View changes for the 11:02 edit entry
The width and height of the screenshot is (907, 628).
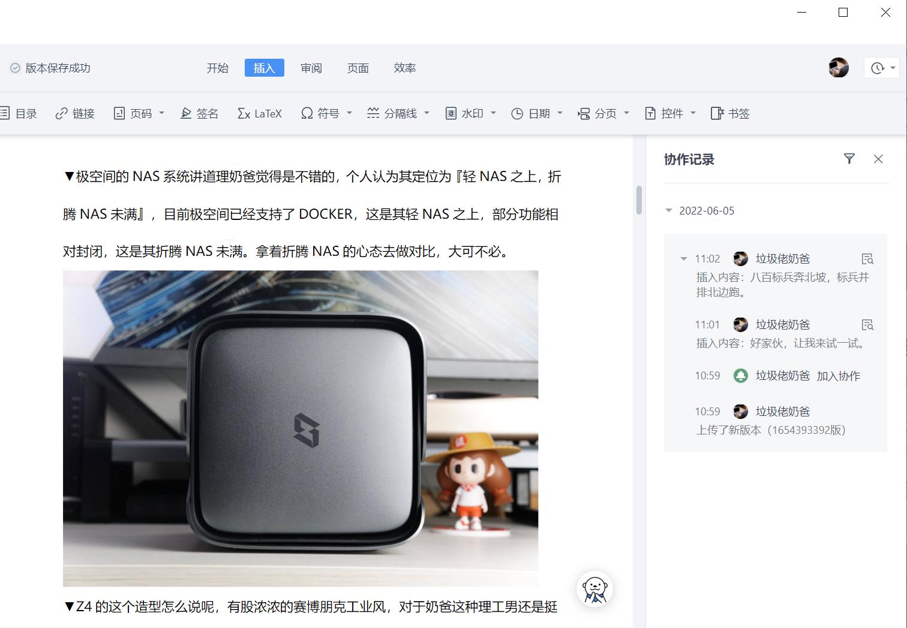click(867, 258)
